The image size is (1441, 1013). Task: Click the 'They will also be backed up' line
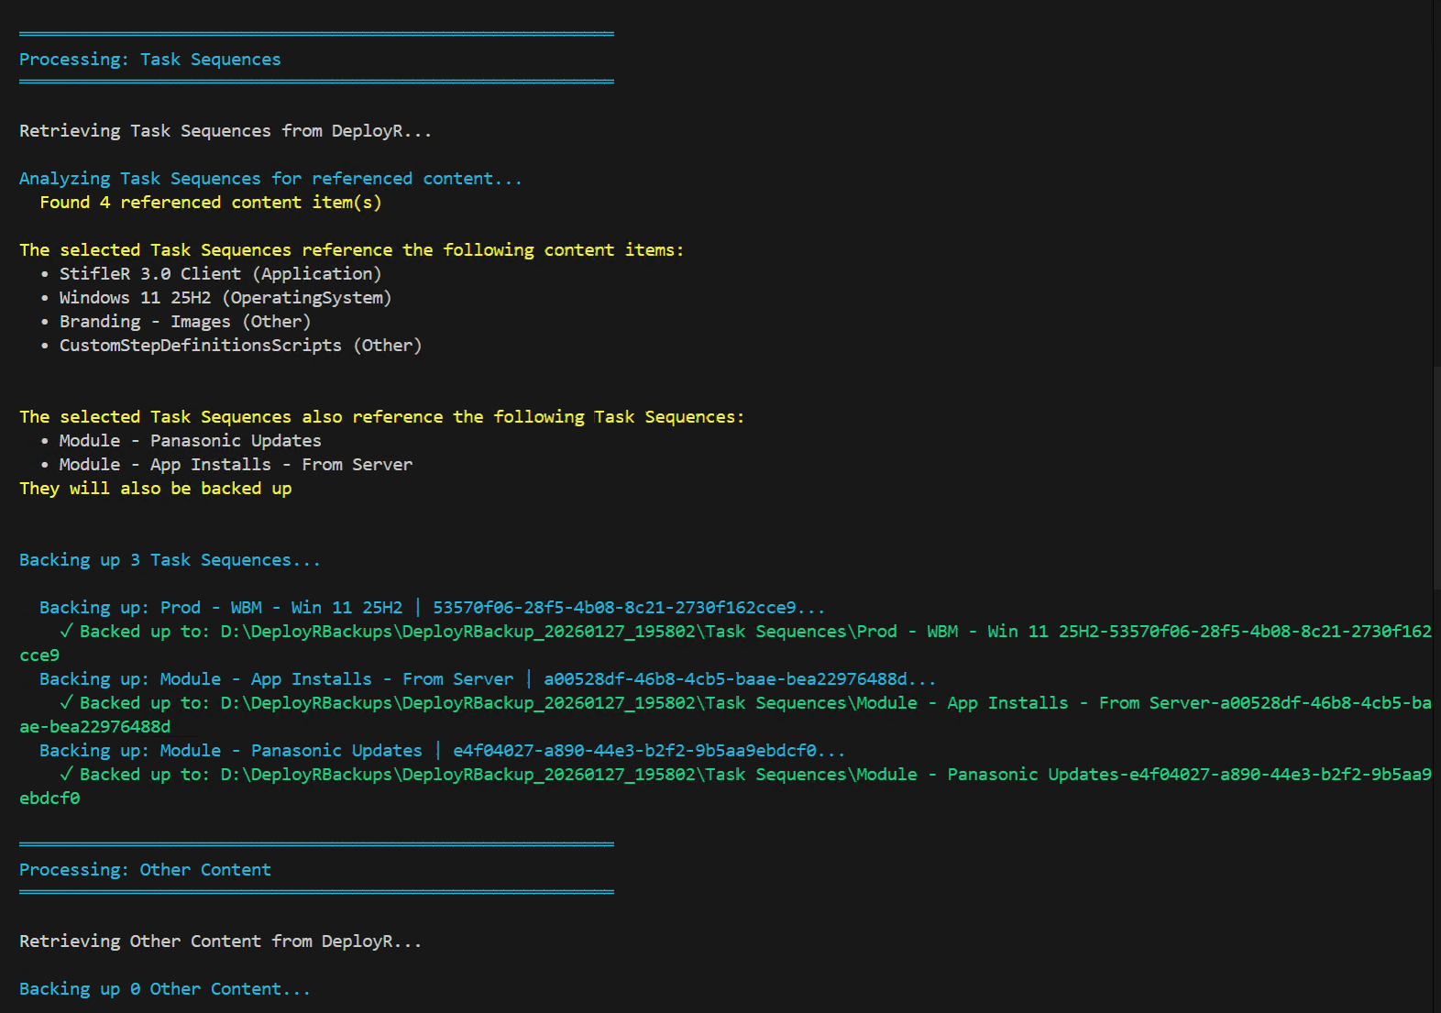click(156, 489)
